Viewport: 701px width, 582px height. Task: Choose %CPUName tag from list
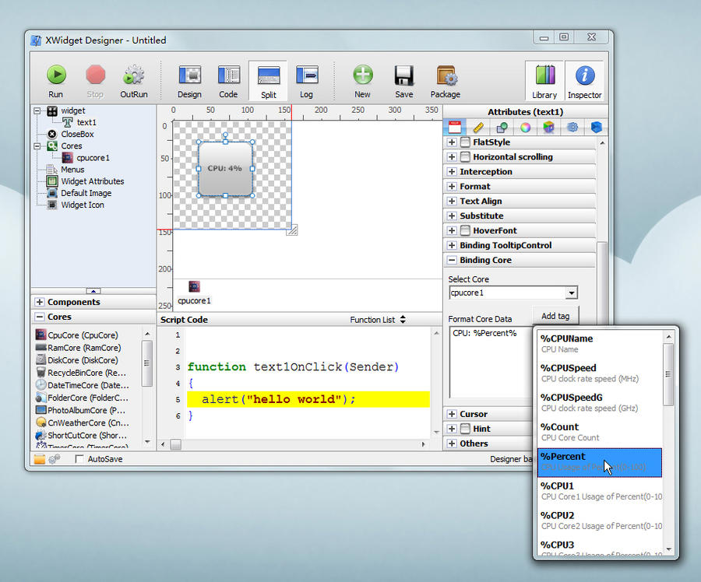point(600,344)
